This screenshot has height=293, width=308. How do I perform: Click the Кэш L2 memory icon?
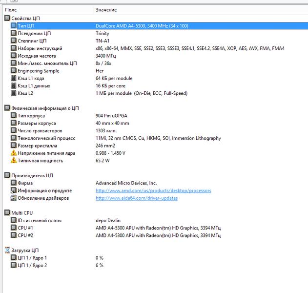click(14, 93)
